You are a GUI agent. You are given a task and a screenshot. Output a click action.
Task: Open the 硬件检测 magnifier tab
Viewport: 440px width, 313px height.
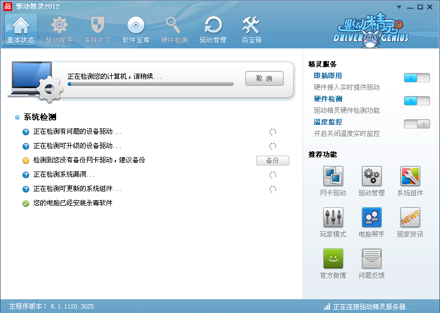click(x=174, y=30)
